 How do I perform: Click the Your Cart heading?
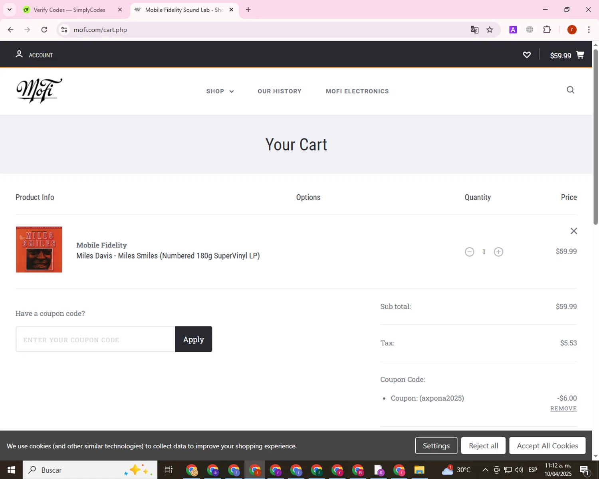click(x=296, y=144)
